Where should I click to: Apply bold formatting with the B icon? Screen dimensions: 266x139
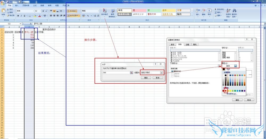coord(18,16)
